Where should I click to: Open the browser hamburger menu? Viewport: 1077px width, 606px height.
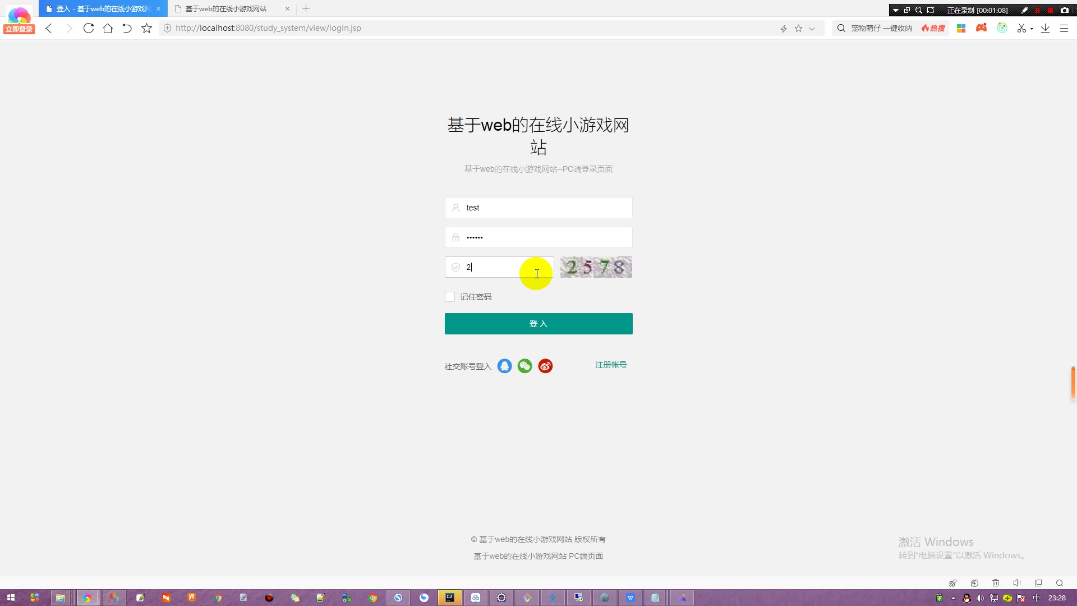(1064, 28)
